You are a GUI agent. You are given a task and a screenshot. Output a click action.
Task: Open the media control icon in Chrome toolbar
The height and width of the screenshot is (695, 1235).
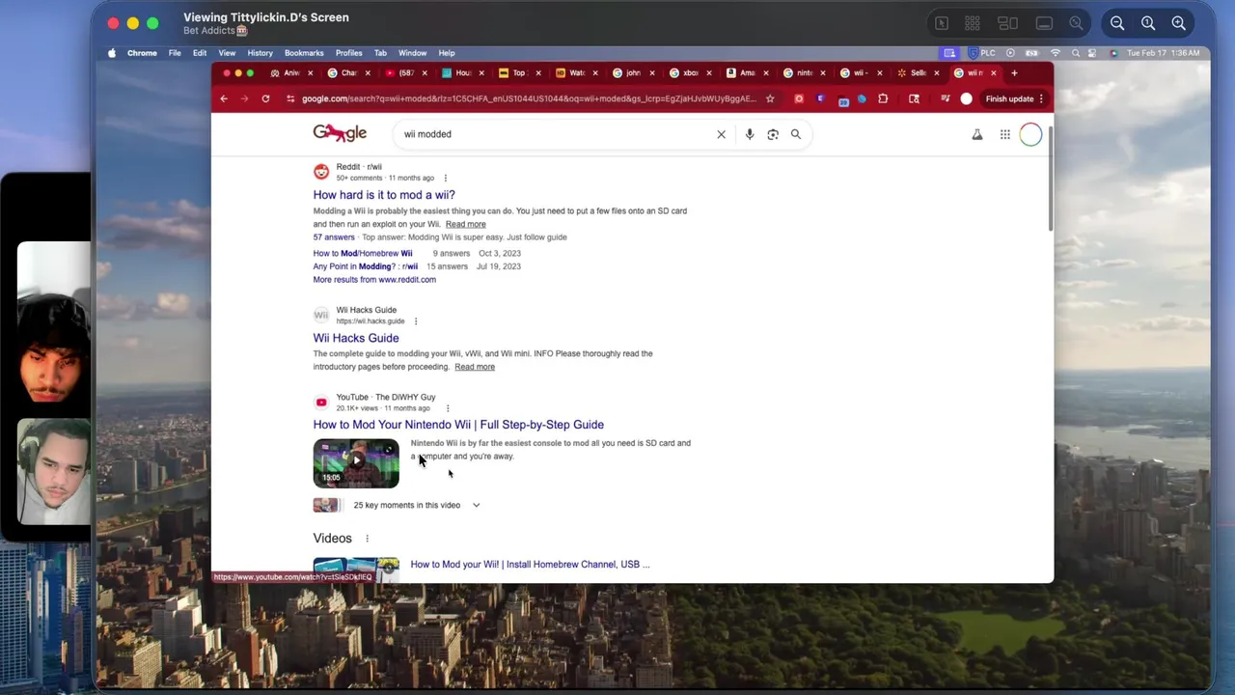(x=945, y=98)
